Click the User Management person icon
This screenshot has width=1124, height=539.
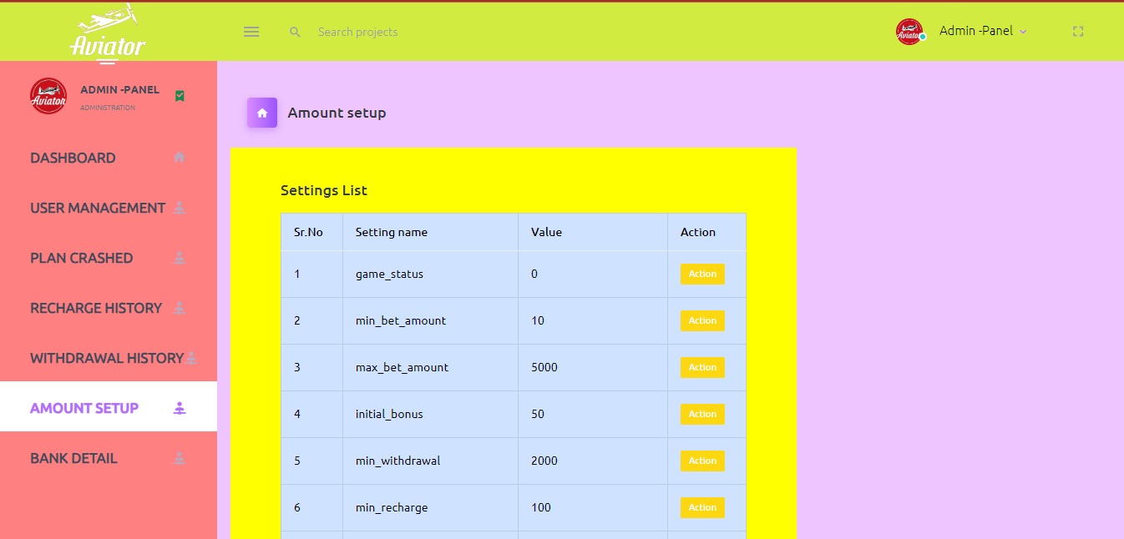179,208
